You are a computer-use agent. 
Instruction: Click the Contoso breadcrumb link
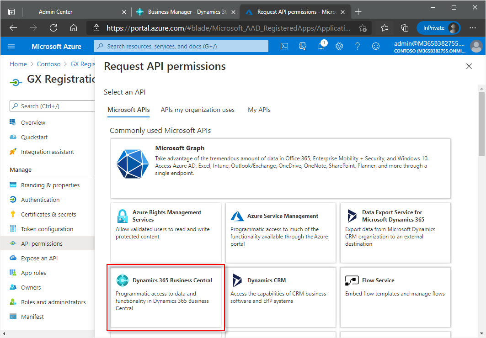click(x=48, y=64)
